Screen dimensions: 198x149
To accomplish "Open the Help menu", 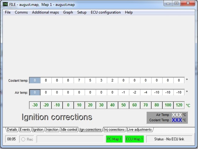I will point(129,12).
